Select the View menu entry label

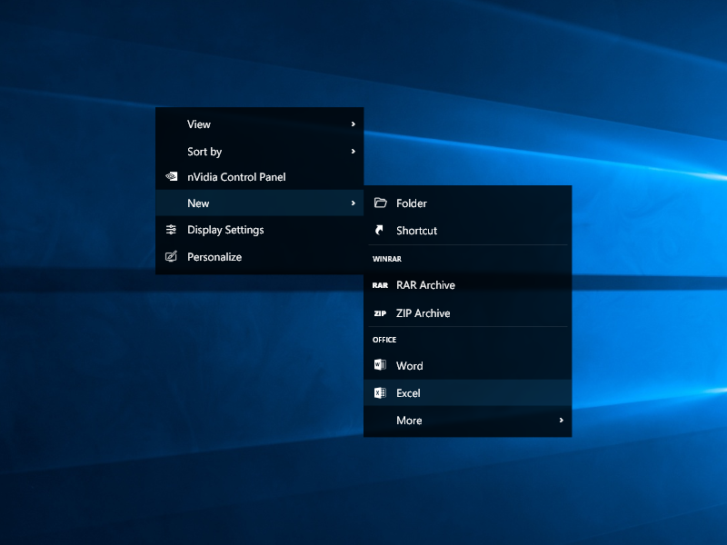pyautogui.click(x=199, y=124)
